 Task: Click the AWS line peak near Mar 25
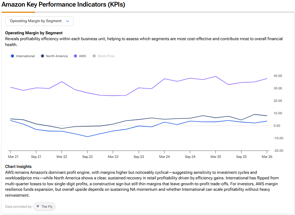click(x=216, y=77)
